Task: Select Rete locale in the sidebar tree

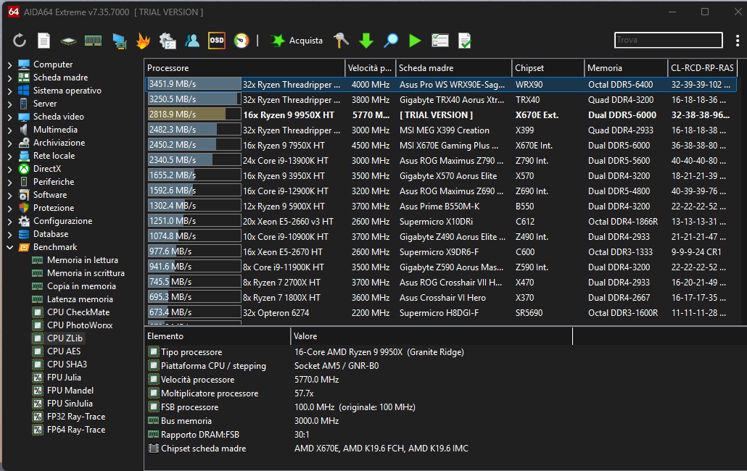Action: pos(54,156)
